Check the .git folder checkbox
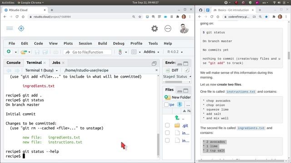 coord(167,125)
